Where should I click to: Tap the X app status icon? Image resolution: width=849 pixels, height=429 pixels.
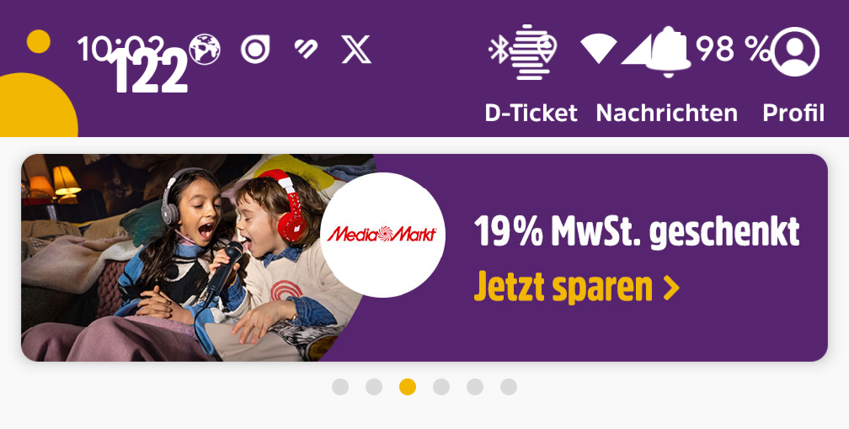pyautogui.click(x=356, y=50)
